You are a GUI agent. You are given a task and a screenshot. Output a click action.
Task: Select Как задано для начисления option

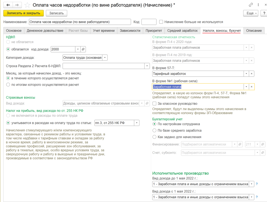(154, 137)
